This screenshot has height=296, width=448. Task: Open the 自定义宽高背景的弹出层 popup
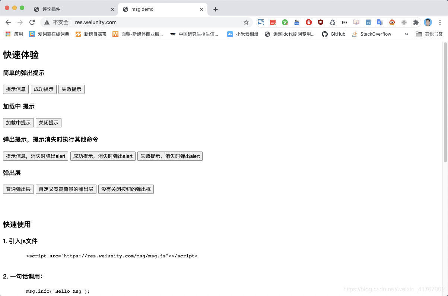(x=66, y=189)
